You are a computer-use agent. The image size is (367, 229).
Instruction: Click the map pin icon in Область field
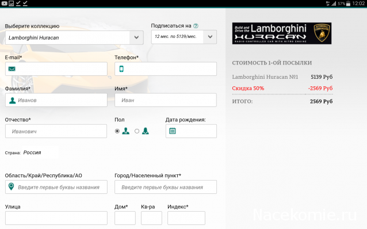tap(12, 186)
